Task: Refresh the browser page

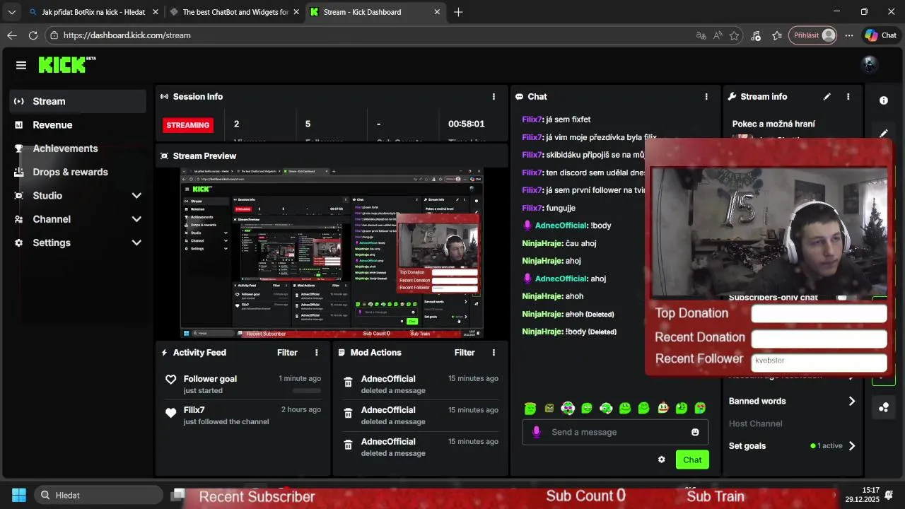Action: point(33,35)
